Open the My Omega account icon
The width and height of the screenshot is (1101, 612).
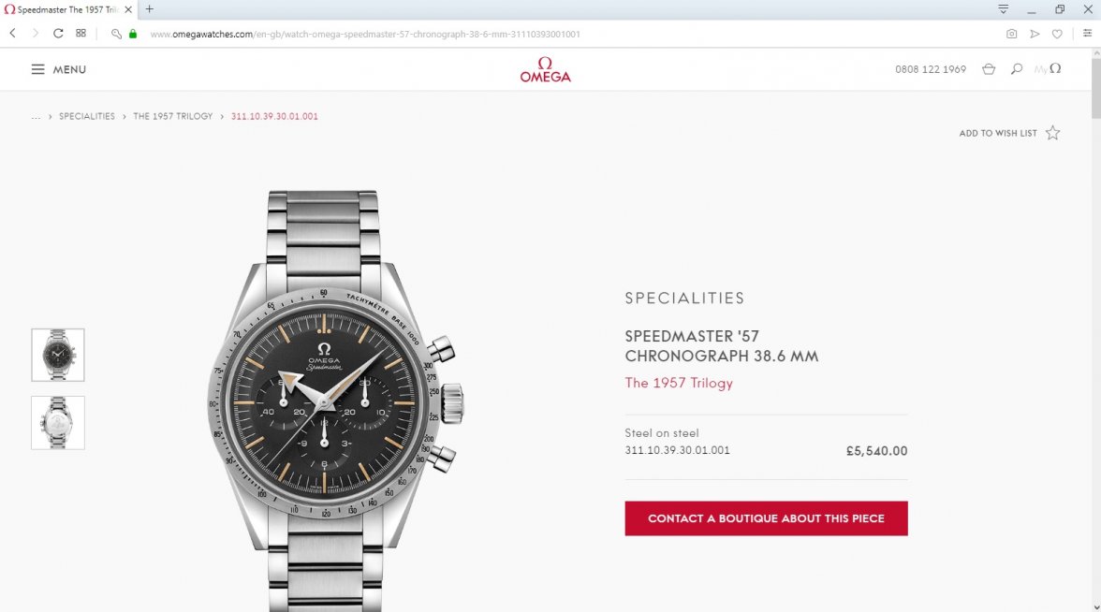click(1048, 69)
